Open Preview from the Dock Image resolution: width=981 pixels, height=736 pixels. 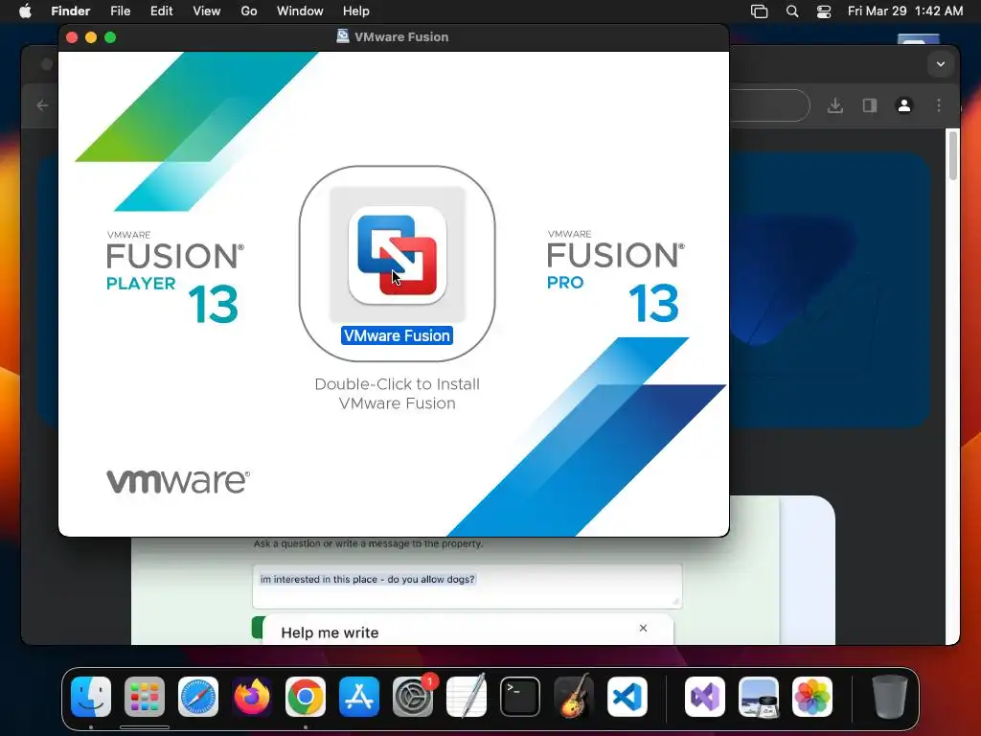pos(759,697)
